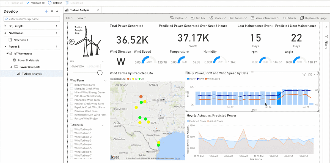This screenshot has height=168, width=330.
Task: Select the WindTurbine-3 checkbox
Action: point(72,141)
